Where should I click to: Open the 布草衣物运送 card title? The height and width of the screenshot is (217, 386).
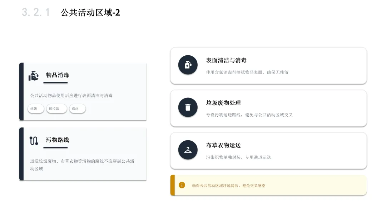tap(223, 145)
